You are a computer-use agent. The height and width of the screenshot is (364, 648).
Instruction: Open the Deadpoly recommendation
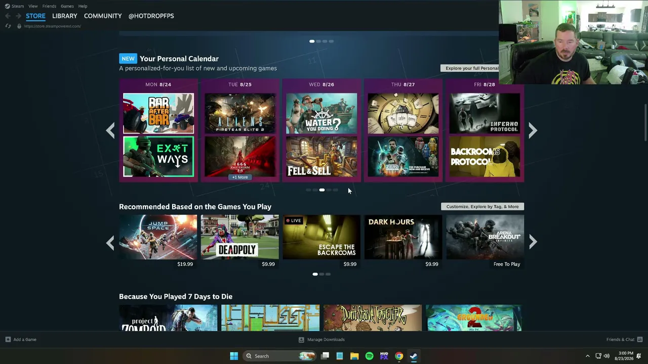click(x=240, y=237)
